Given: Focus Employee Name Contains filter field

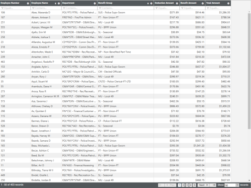Looking at the screenshot, I should click(x=48, y=8).
